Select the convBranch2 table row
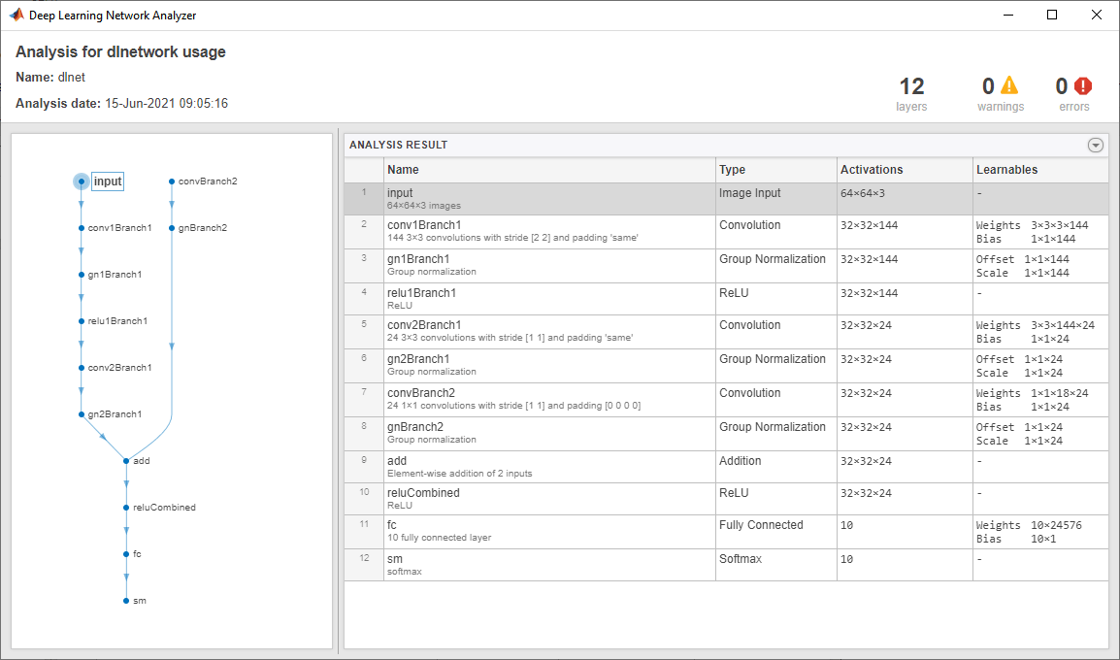This screenshot has height=660, width=1120. (548, 399)
